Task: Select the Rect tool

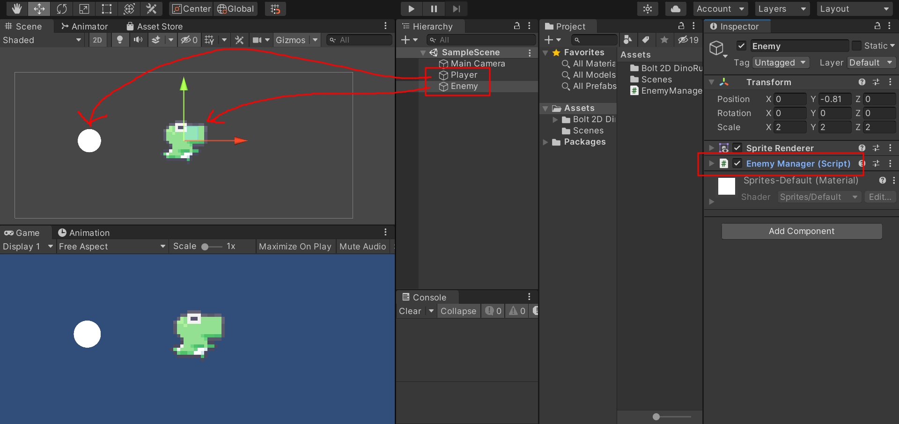Action: point(107,8)
